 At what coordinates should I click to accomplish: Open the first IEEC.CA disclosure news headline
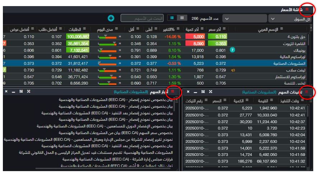click(116, 100)
